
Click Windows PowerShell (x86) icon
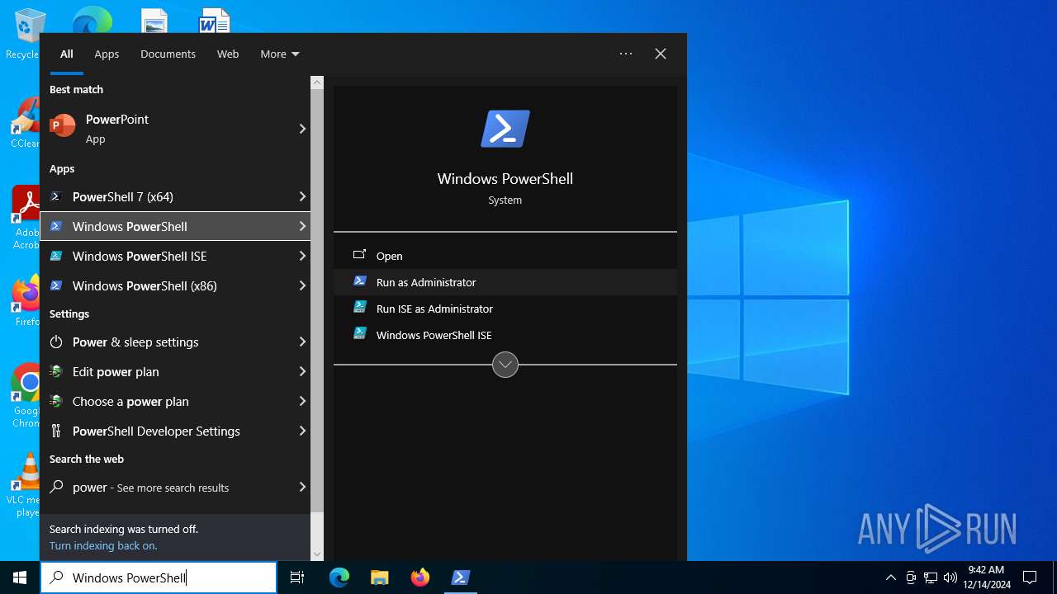point(56,285)
